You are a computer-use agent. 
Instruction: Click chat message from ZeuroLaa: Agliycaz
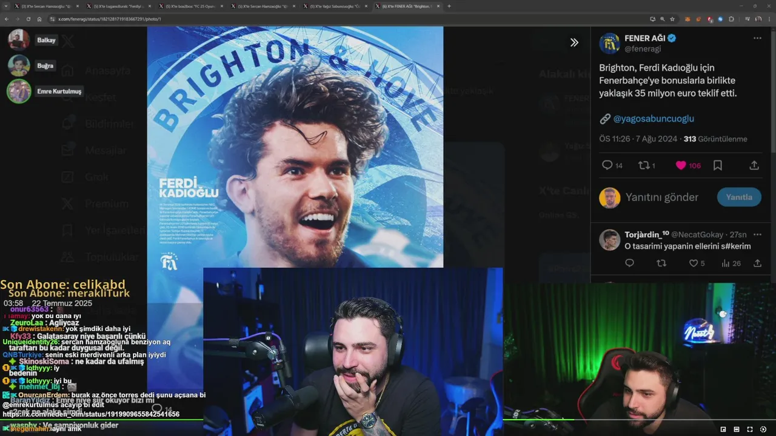45,323
